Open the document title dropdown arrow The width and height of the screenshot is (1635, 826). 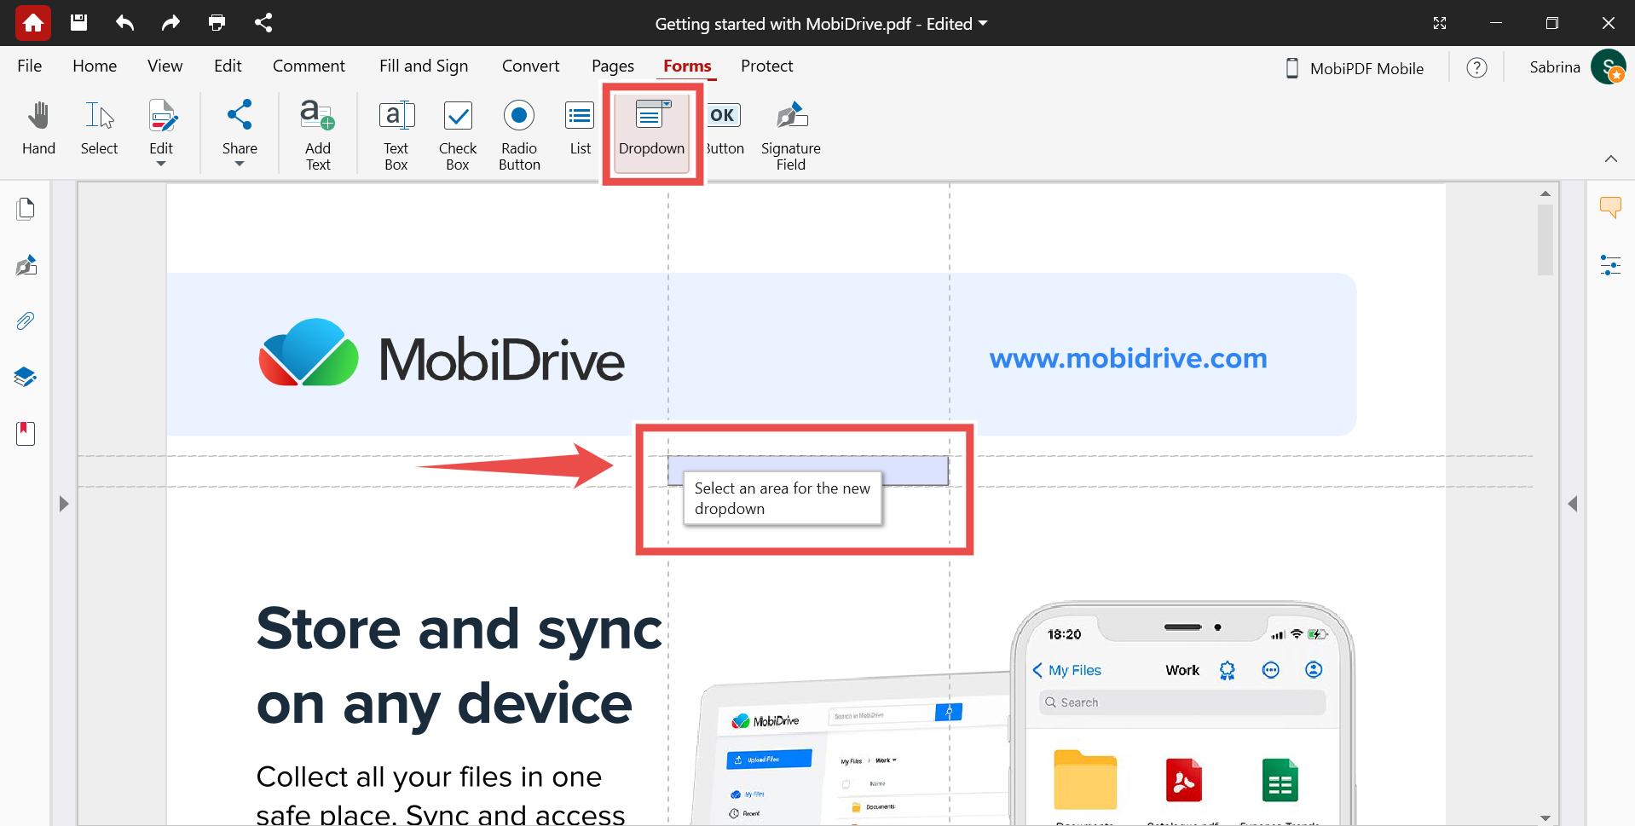click(983, 24)
